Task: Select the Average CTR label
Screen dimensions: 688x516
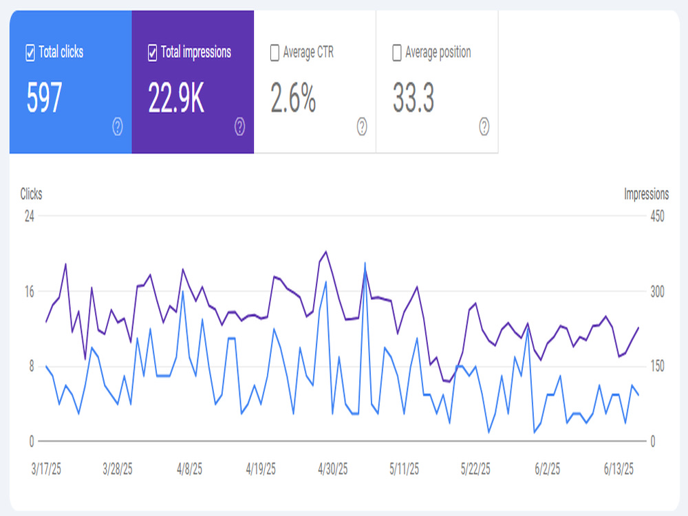Action: pos(308,53)
